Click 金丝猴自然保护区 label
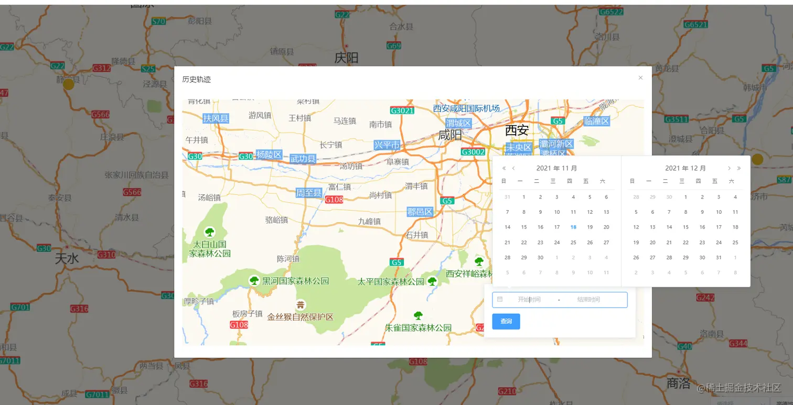Viewport: 793px width, 405px height. (x=301, y=317)
